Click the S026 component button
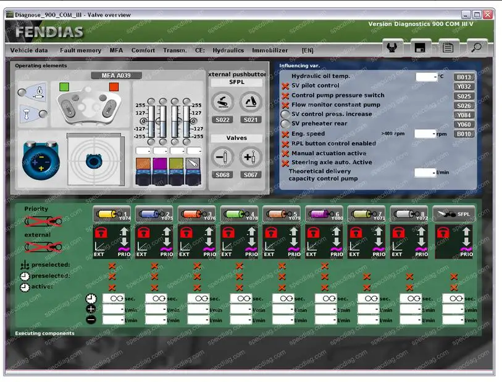 point(464,106)
